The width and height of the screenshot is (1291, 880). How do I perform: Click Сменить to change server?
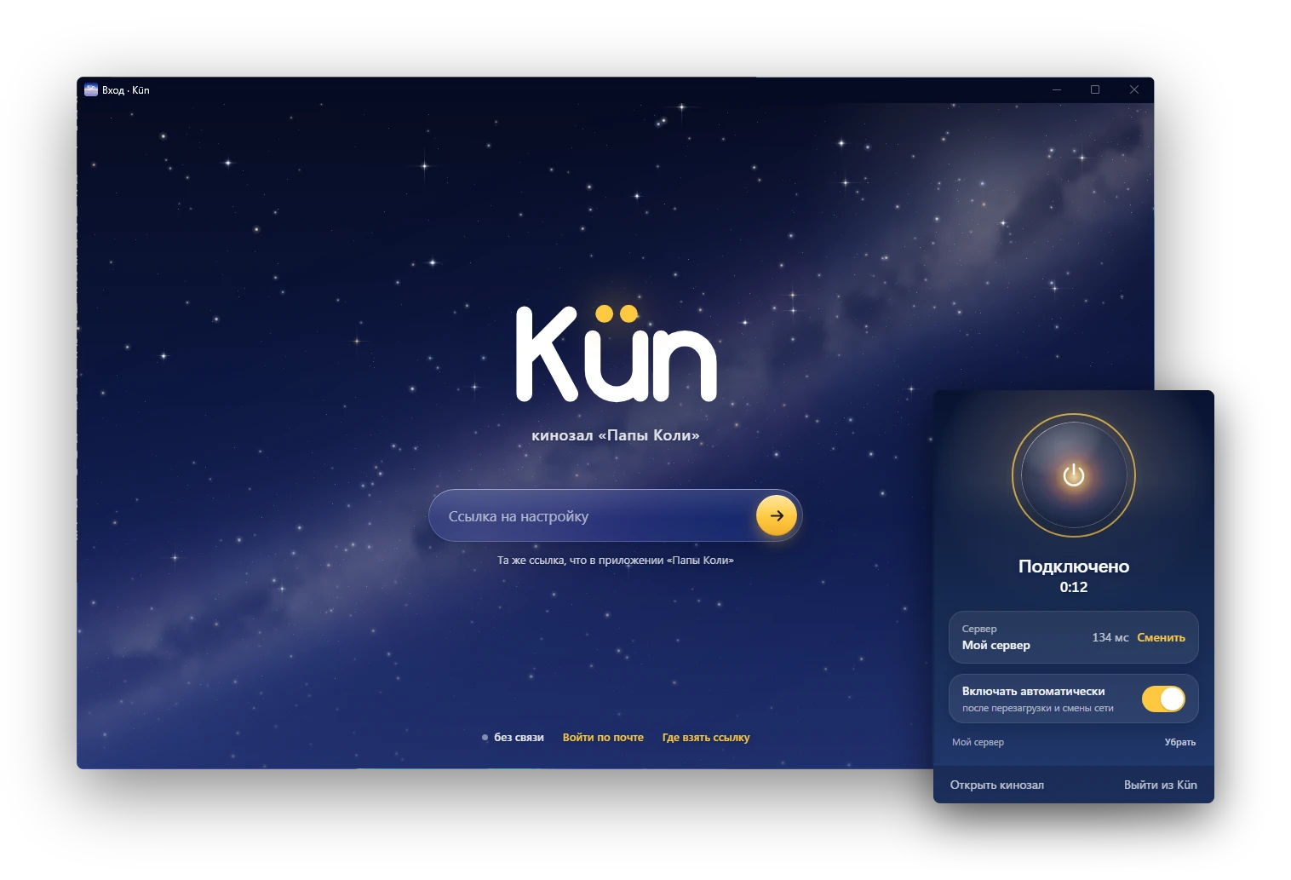point(1161,637)
